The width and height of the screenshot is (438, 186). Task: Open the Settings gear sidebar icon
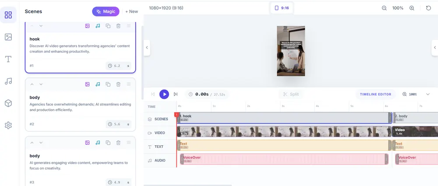click(x=8, y=125)
